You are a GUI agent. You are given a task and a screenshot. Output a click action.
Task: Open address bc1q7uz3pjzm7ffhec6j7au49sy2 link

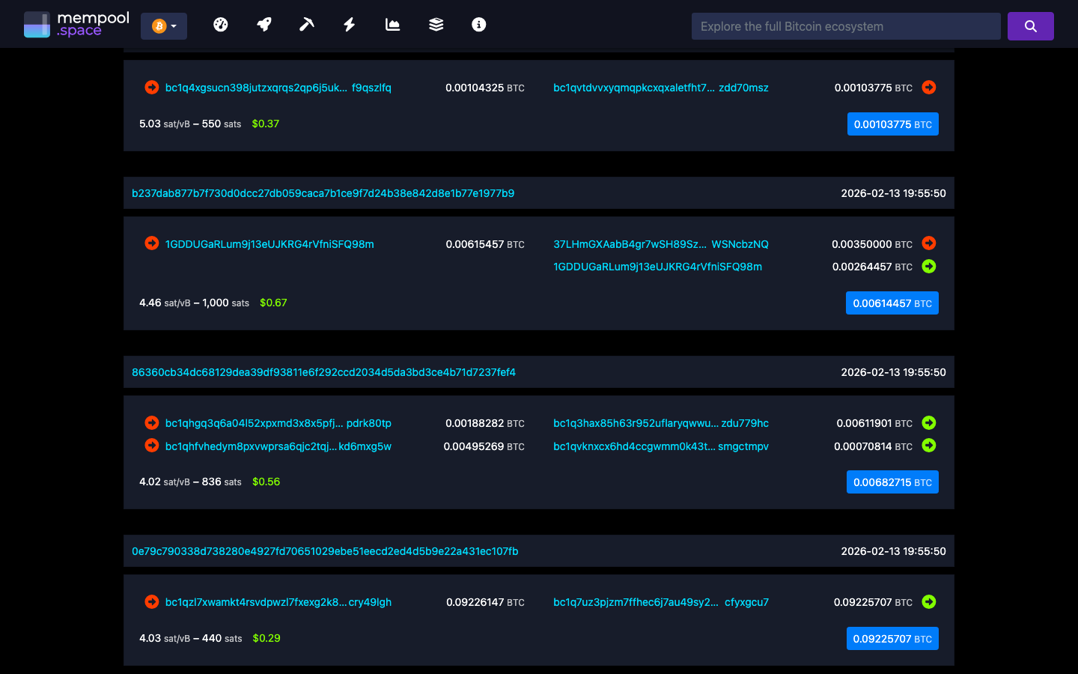tap(636, 602)
